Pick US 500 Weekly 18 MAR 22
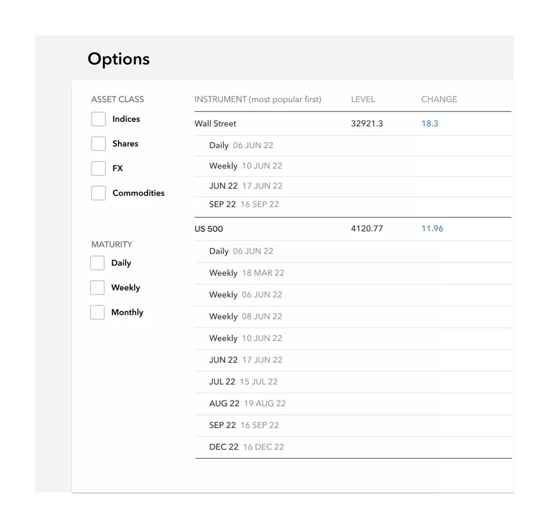The width and height of the screenshot is (549, 528). click(247, 273)
